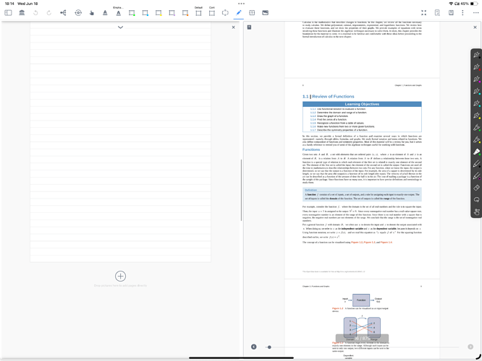Expand the chevron above the notebook page
This screenshot has width=482, height=361.
[120, 27]
